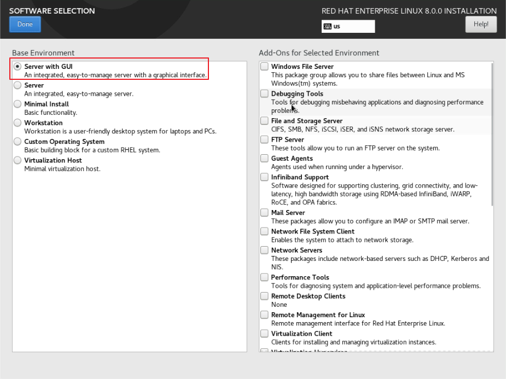Click the Done button

pos(25,24)
